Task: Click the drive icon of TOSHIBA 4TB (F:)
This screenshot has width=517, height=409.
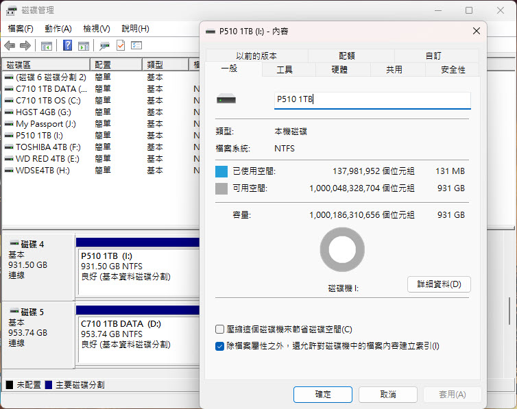Action: click(9, 147)
